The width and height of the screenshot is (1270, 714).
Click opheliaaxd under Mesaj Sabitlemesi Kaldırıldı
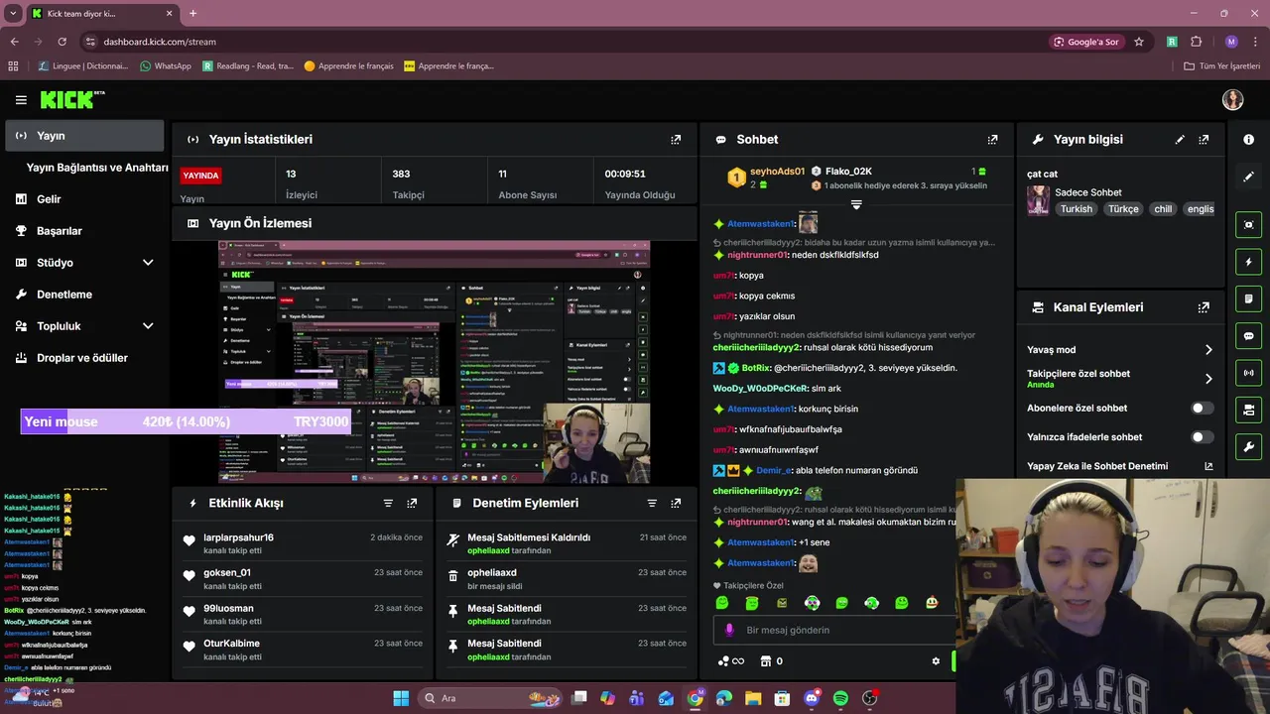coord(488,550)
